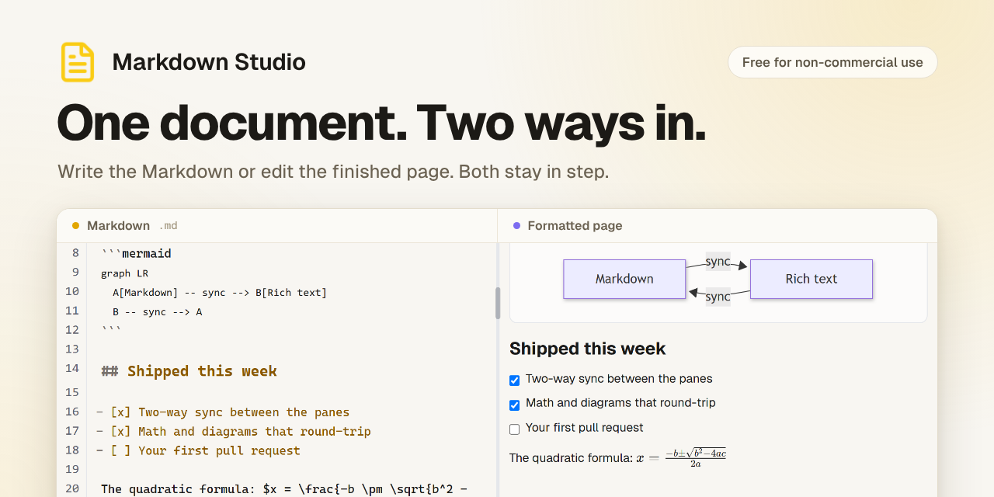
Task: Click the yellow dot beside Markdown
Action: click(75, 226)
